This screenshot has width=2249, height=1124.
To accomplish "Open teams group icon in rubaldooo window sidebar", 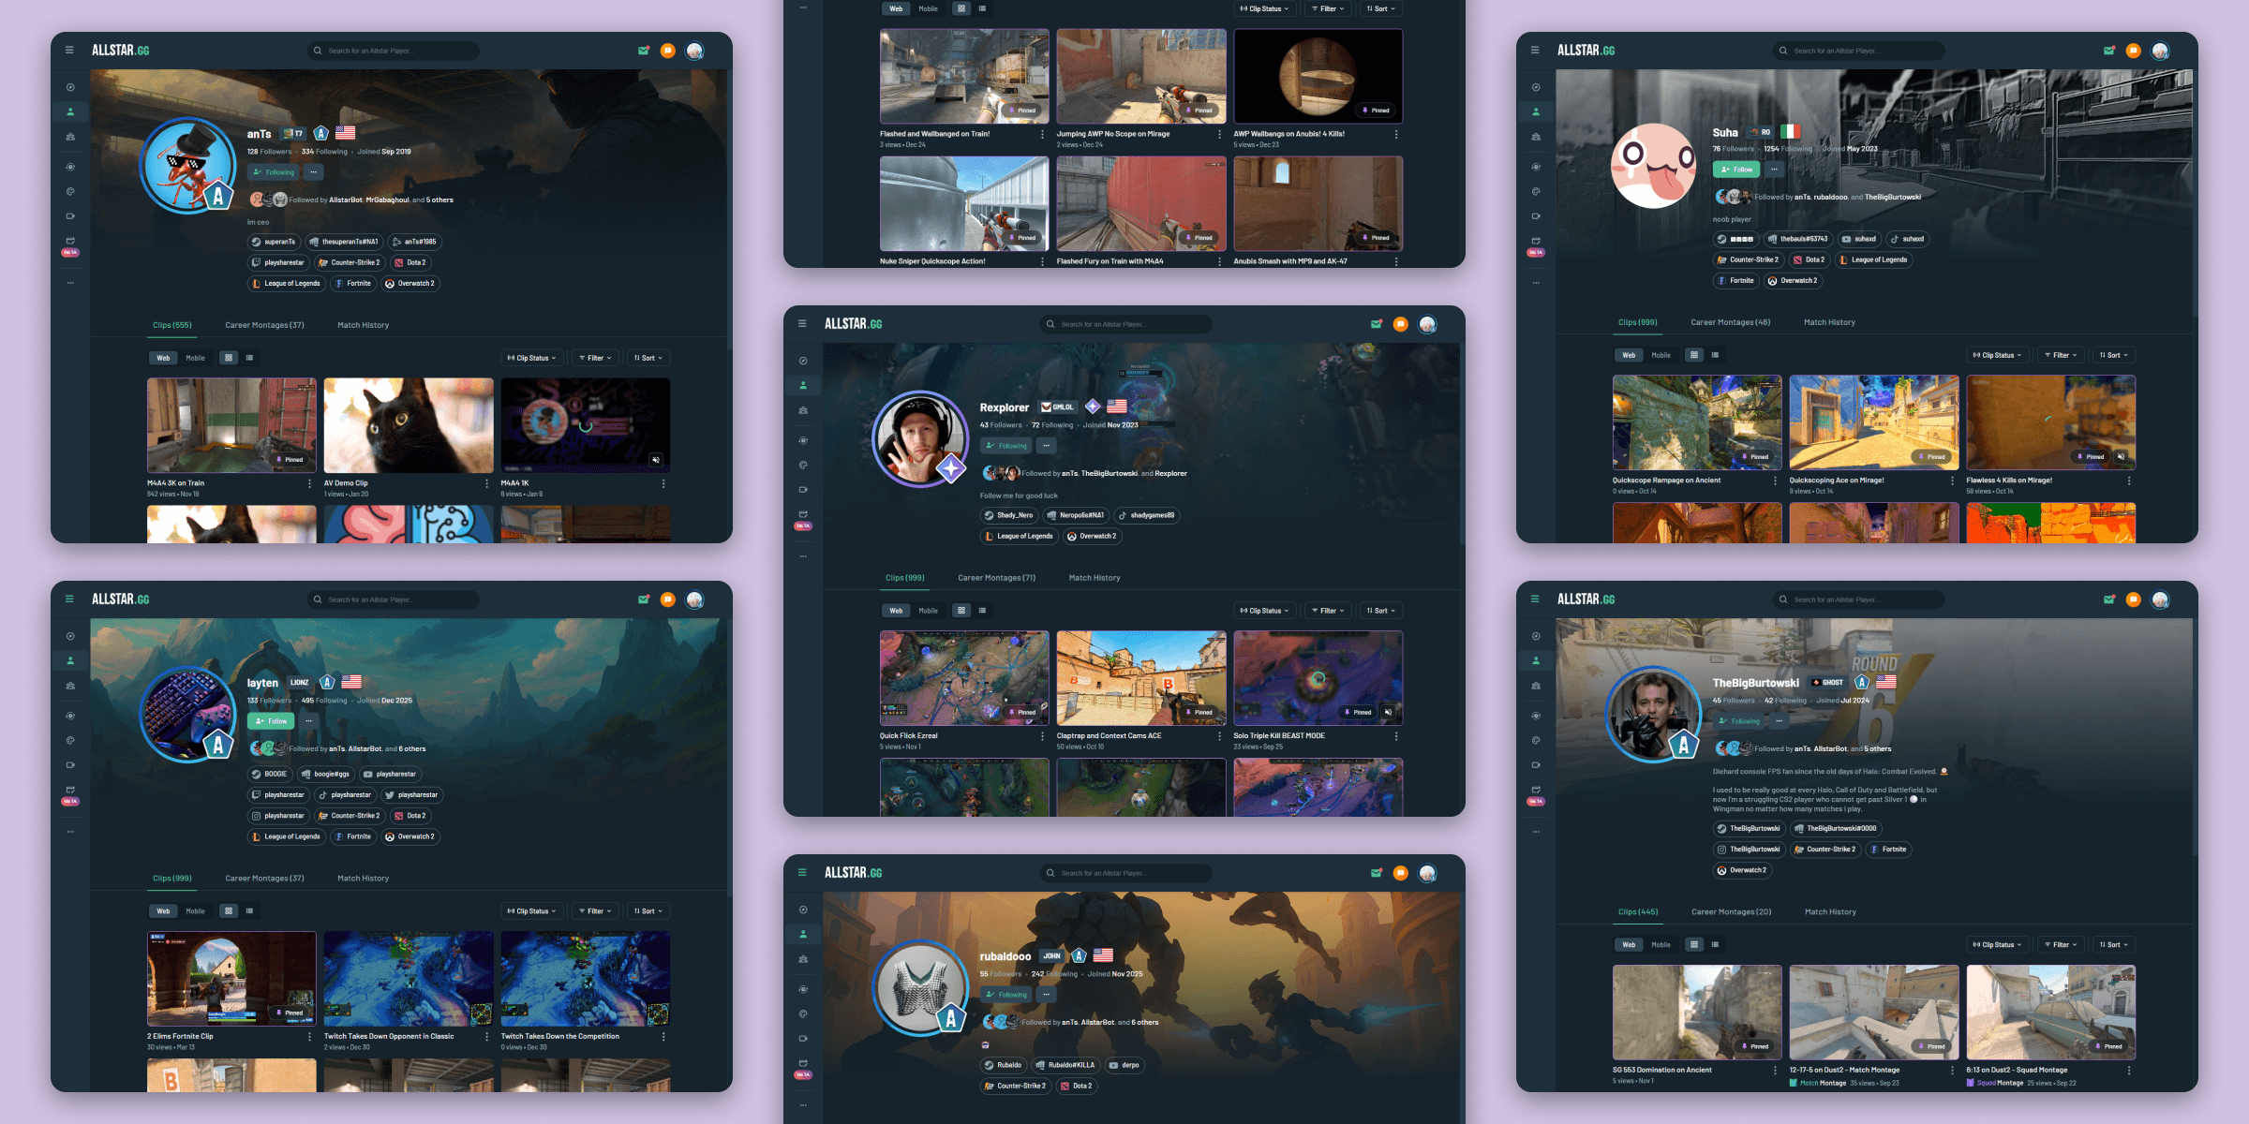I will pyautogui.click(x=803, y=959).
